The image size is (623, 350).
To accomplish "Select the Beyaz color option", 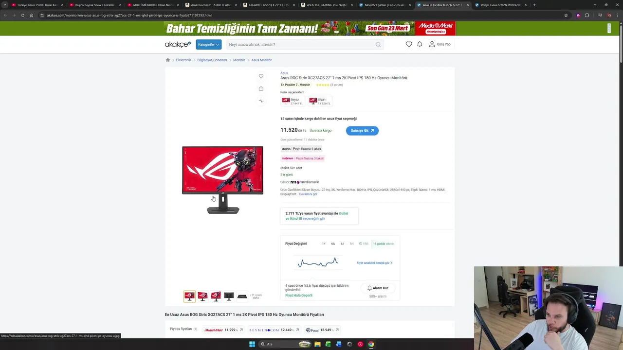I will point(293,101).
